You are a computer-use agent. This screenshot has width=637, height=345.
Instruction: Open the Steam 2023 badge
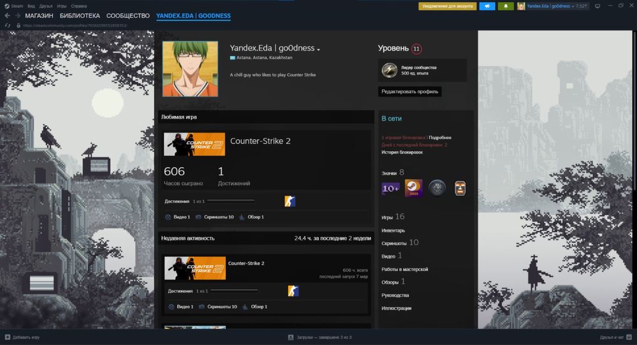click(x=413, y=188)
